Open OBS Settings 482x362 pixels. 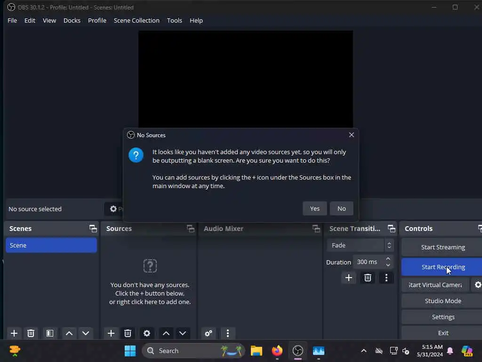(442, 317)
